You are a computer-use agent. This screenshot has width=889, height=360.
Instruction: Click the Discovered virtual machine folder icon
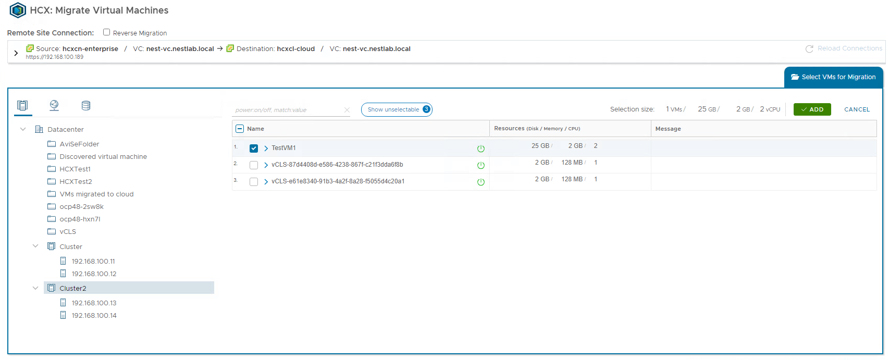(x=52, y=156)
